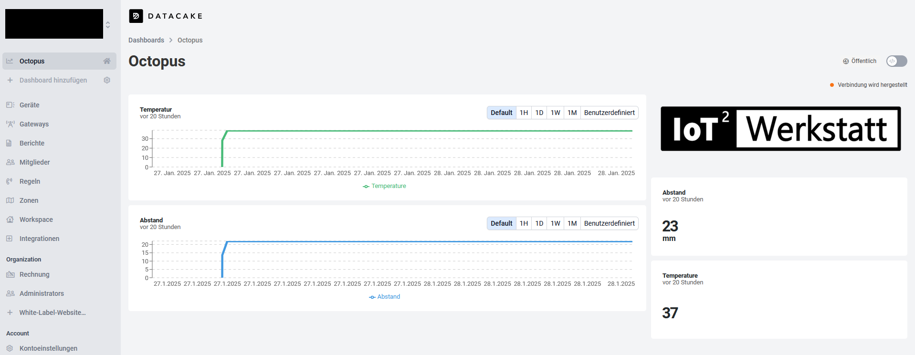Open dashboard settings gear icon in sidebar

(x=107, y=80)
